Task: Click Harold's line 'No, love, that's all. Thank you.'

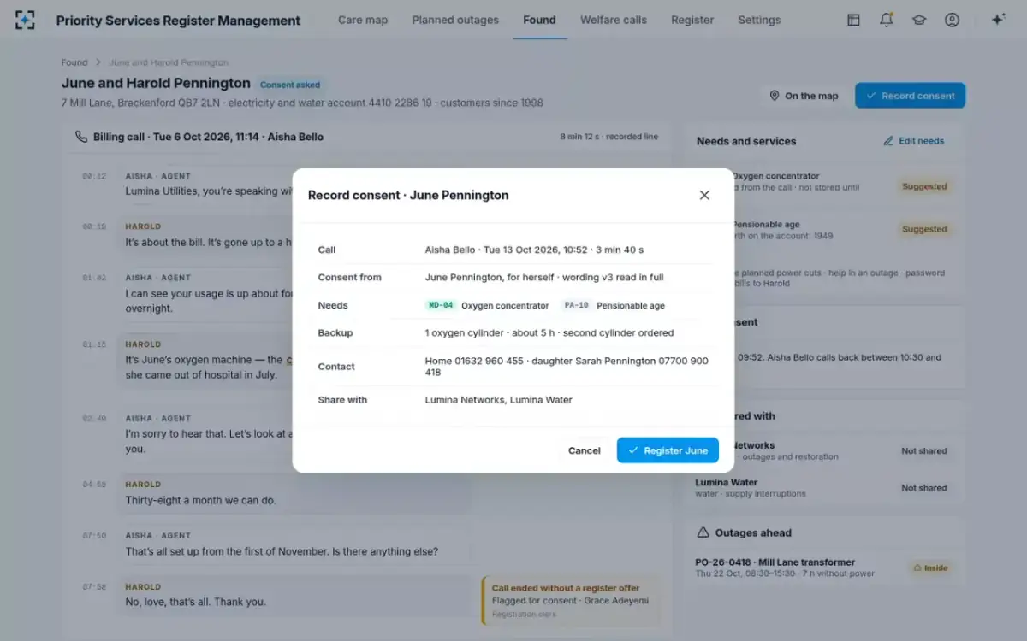Action: (196, 602)
